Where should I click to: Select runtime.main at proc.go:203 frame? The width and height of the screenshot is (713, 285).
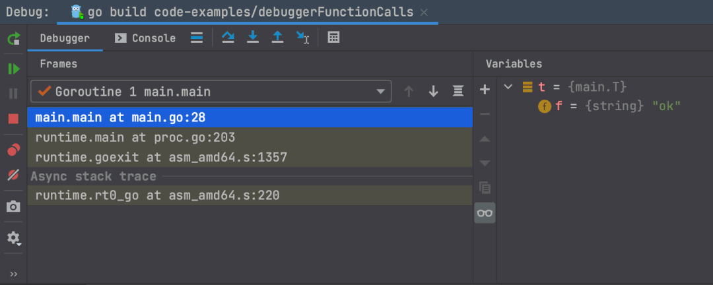click(135, 138)
